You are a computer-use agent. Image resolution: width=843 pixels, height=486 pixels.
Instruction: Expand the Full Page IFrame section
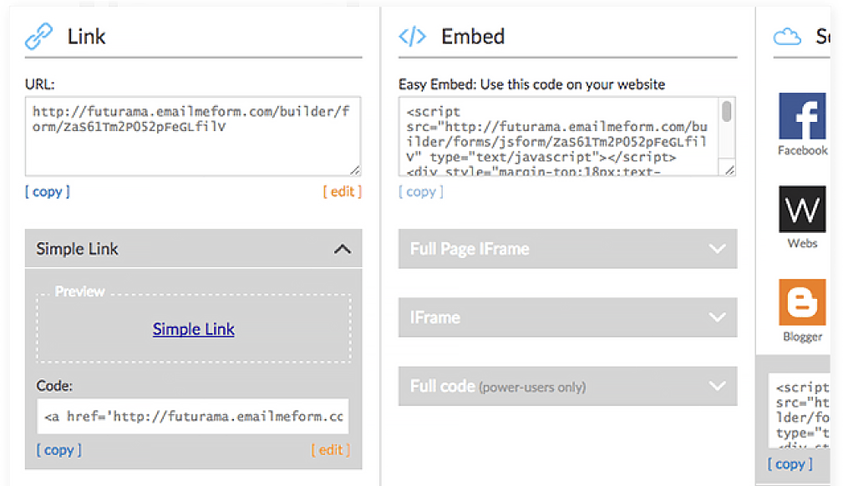[x=567, y=248]
